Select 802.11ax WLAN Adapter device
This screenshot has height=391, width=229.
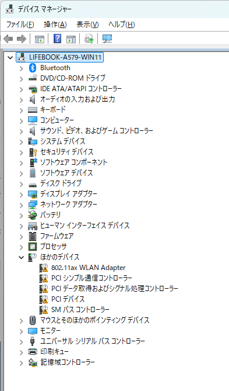click(x=88, y=268)
